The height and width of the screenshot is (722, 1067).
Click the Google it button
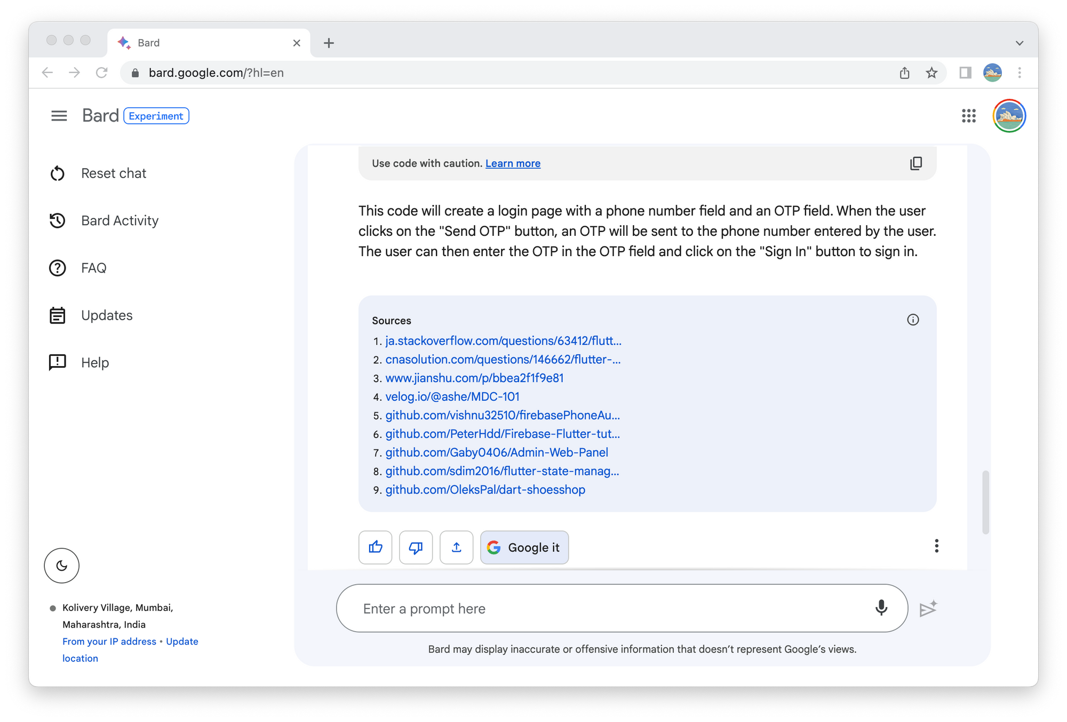coord(524,548)
